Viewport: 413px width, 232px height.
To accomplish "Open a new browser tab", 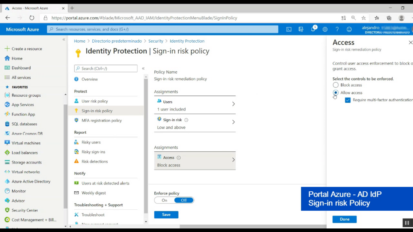I will click(x=72, y=8).
